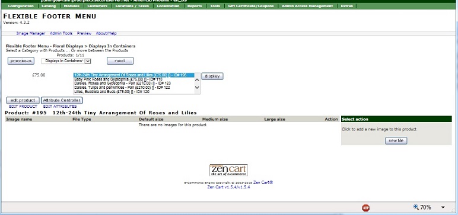The height and width of the screenshot is (215, 458).
Task: Click the Attribute Controller button
Action: (62, 100)
